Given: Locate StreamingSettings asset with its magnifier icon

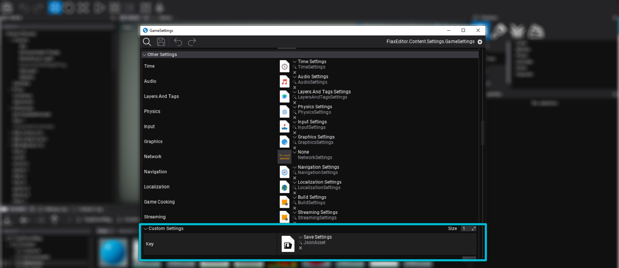Looking at the screenshot, I should pos(295,218).
